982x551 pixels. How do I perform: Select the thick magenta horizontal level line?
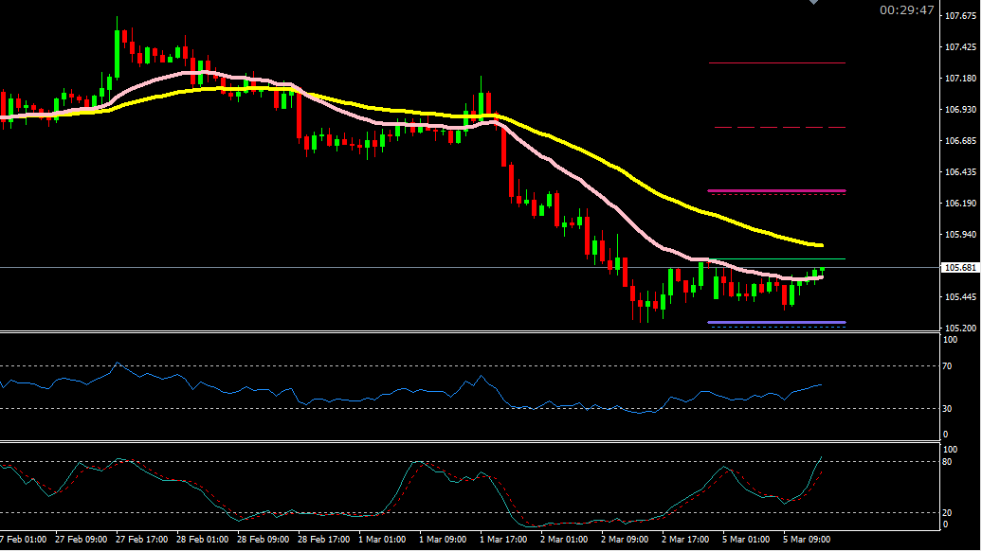(x=777, y=190)
